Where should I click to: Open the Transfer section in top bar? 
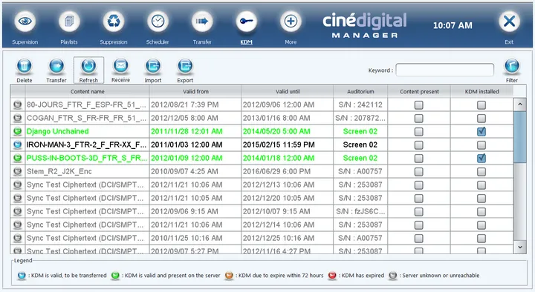[x=202, y=21]
